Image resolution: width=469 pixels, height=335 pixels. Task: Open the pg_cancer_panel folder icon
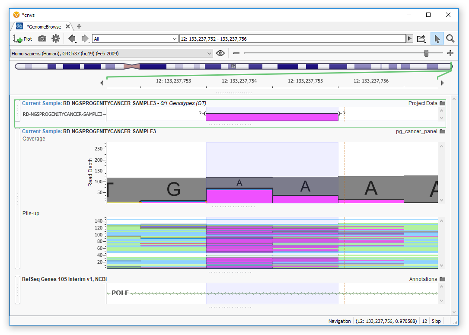(x=442, y=131)
